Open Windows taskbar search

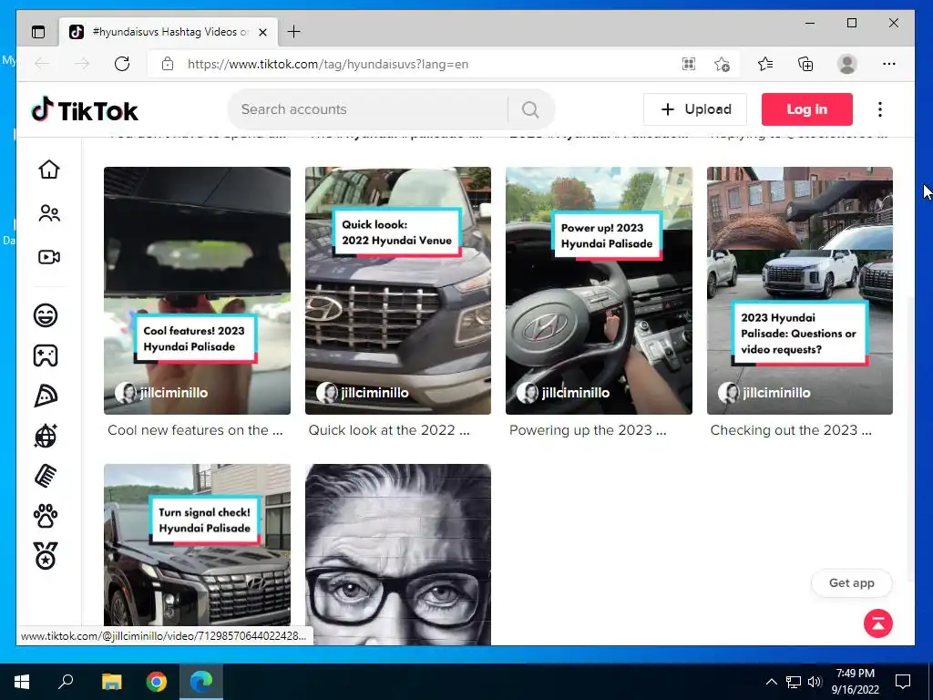coord(66,682)
